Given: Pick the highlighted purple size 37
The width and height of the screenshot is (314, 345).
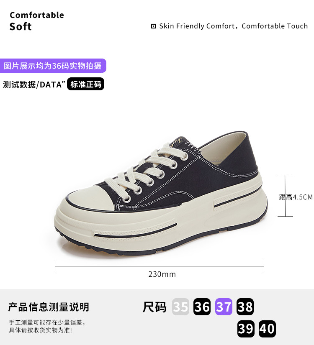Looking at the screenshot, I should point(224,307).
